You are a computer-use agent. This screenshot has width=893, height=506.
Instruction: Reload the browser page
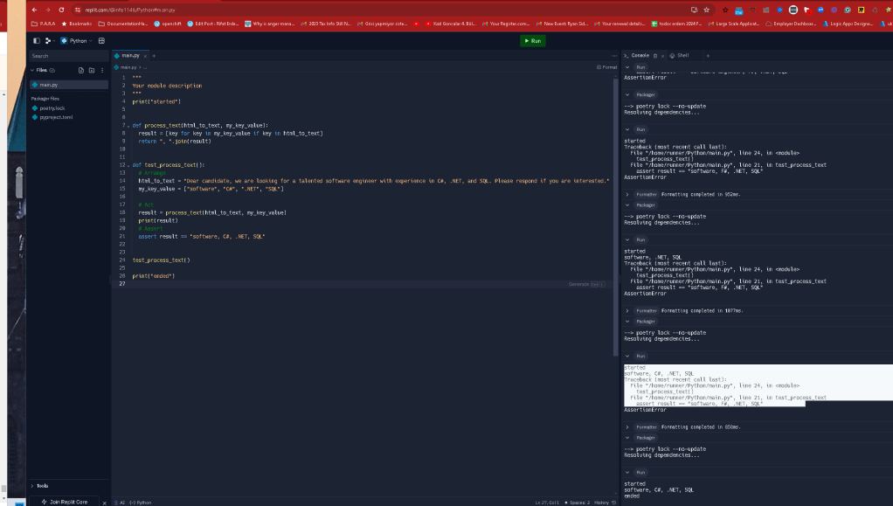(x=61, y=10)
